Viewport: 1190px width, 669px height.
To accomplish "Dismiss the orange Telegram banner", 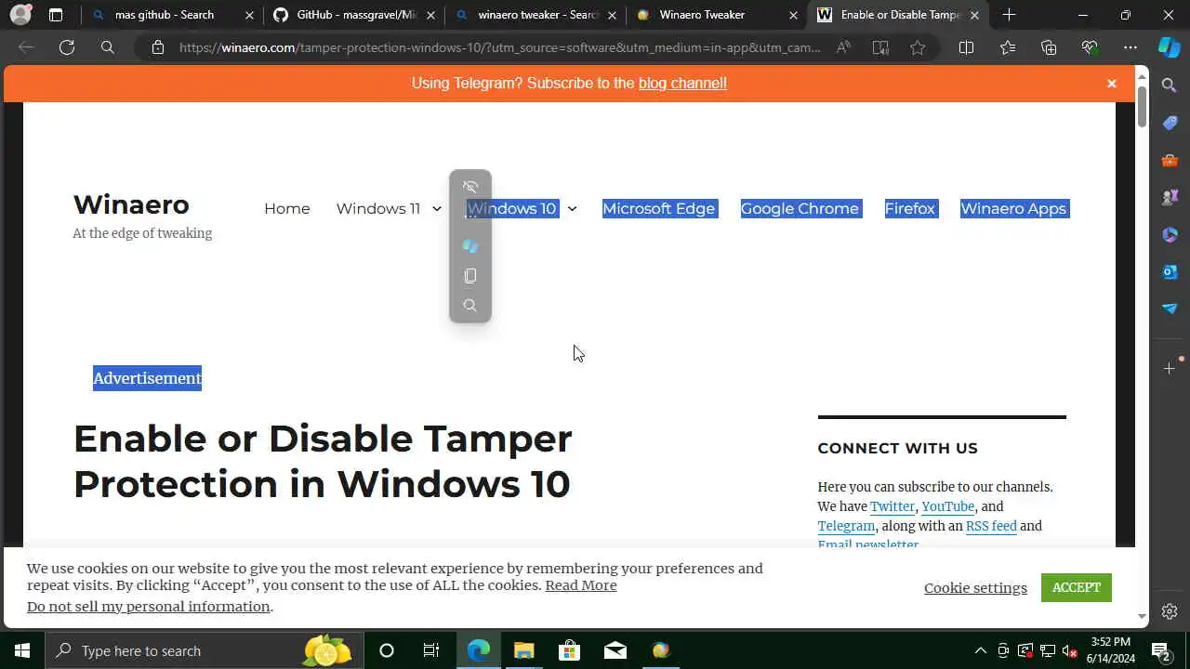I will (x=1111, y=84).
